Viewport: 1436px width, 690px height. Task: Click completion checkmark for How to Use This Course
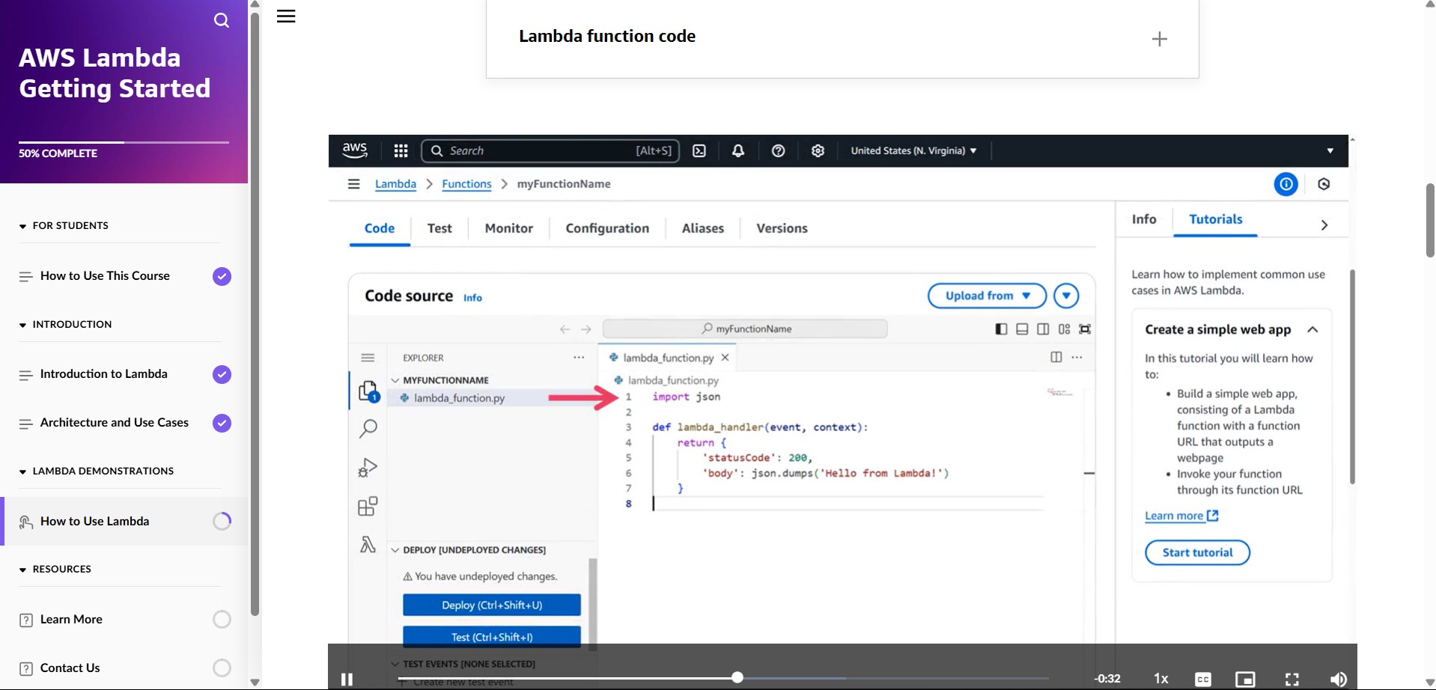222,277
